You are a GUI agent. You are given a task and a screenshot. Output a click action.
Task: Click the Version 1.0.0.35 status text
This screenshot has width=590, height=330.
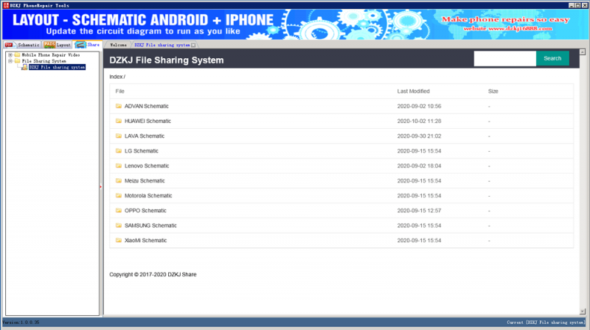click(x=21, y=323)
